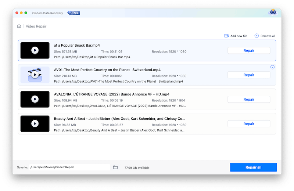Select file name 'at a Popular Snack Bar.mp4'

click(77, 45)
